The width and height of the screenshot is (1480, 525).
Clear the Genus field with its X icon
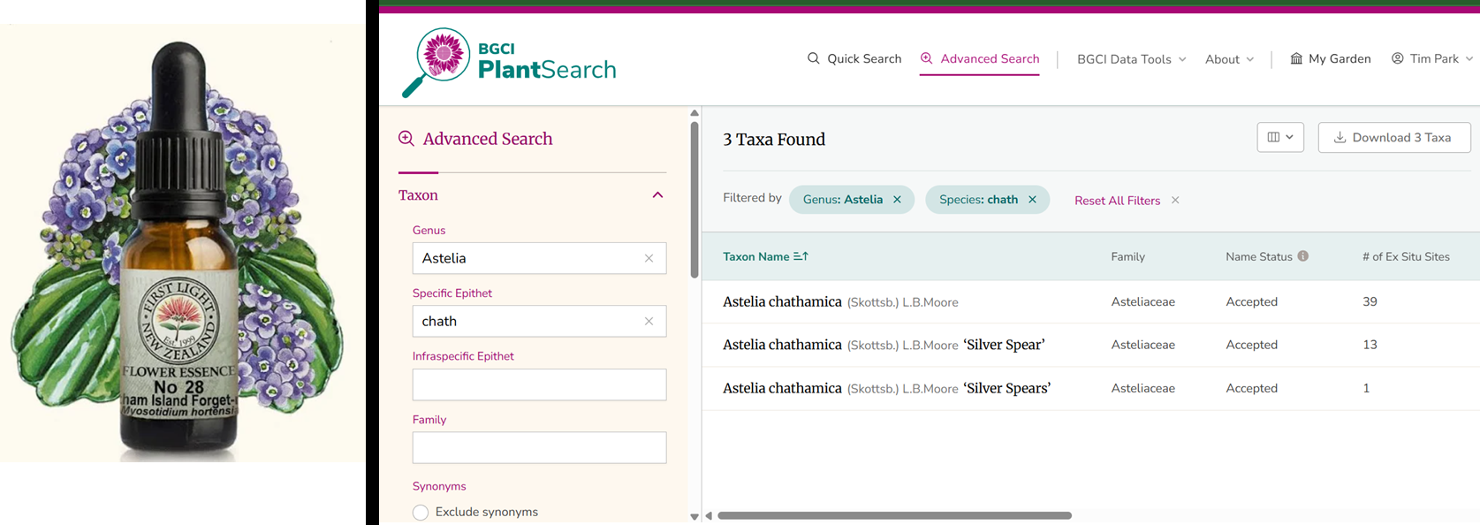tap(649, 258)
